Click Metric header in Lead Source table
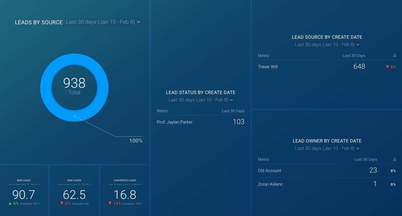402x216 pixels. point(264,56)
